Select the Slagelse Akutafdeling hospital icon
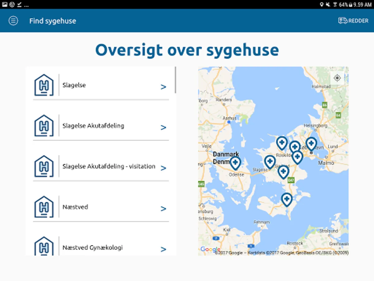The image size is (374, 281). (44, 126)
